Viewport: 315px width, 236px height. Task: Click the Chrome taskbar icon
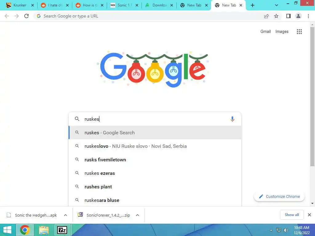point(25,230)
